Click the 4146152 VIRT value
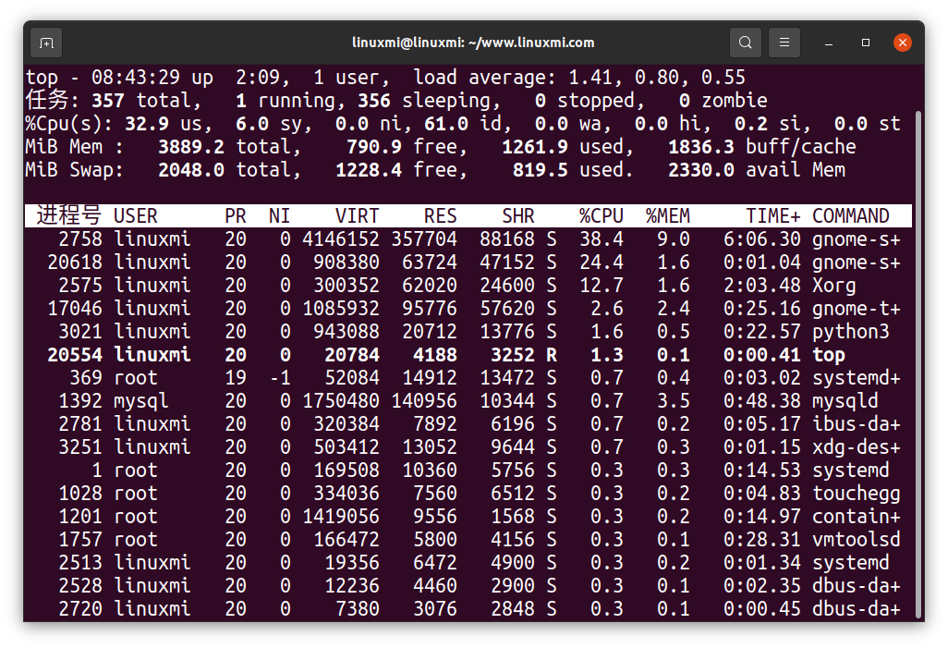The height and width of the screenshot is (648, 948). [340, 239]
